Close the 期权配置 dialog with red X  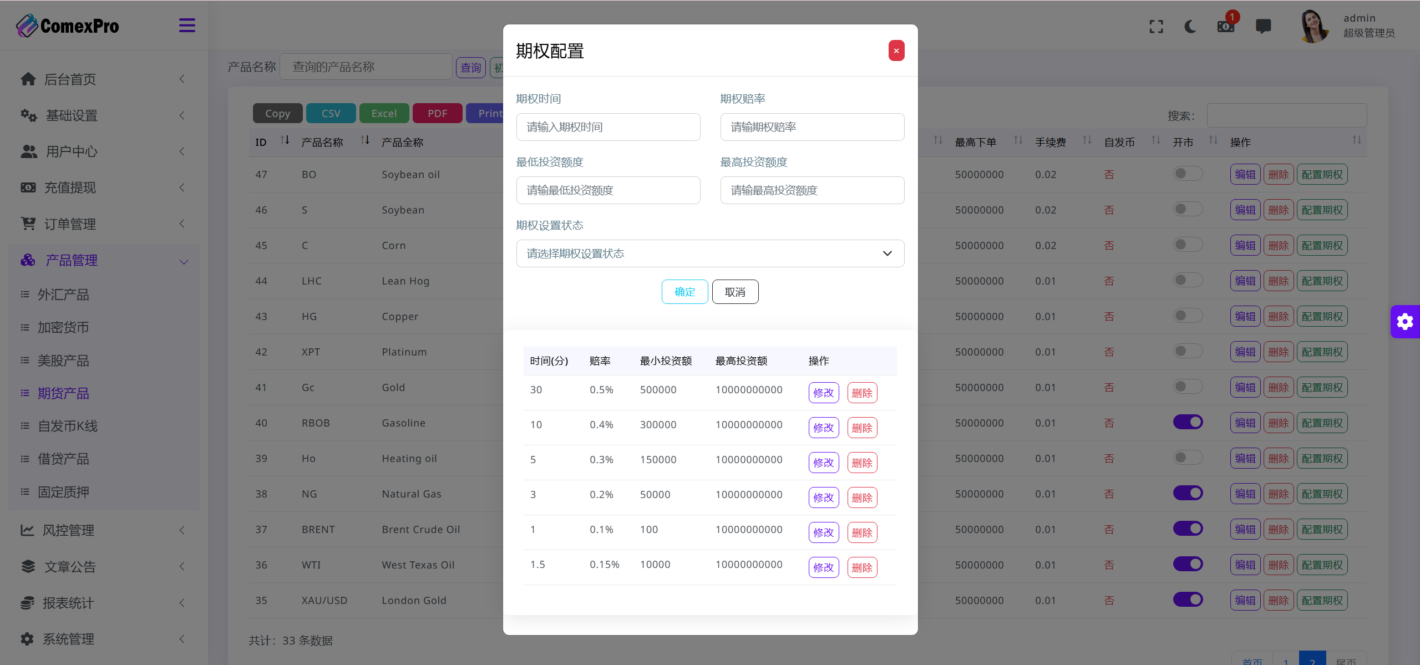click(x=896, y=50)
